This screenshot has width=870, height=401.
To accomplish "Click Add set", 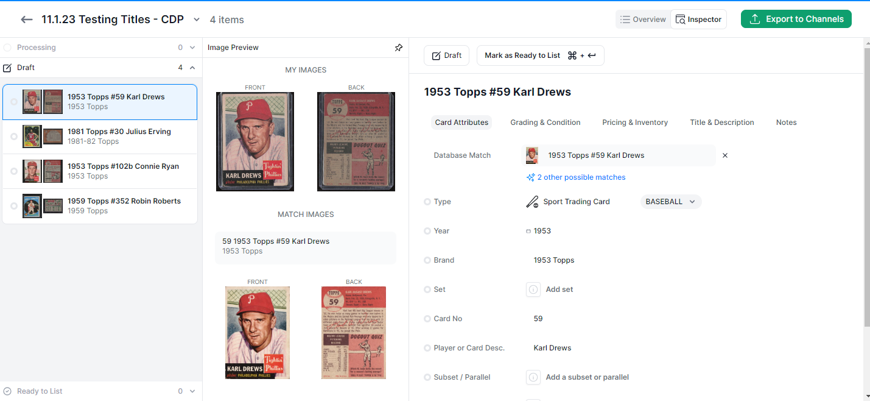I will pyautogui.click(x=560, y=289).
